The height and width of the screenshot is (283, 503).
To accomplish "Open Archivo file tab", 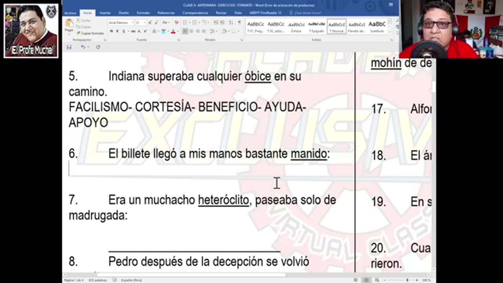I will (x=70, y=13).
